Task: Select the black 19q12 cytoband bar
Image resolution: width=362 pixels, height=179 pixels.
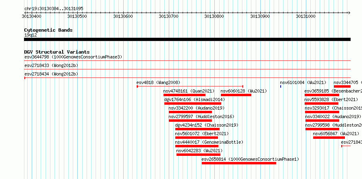Action: click(x=187, y=39)
